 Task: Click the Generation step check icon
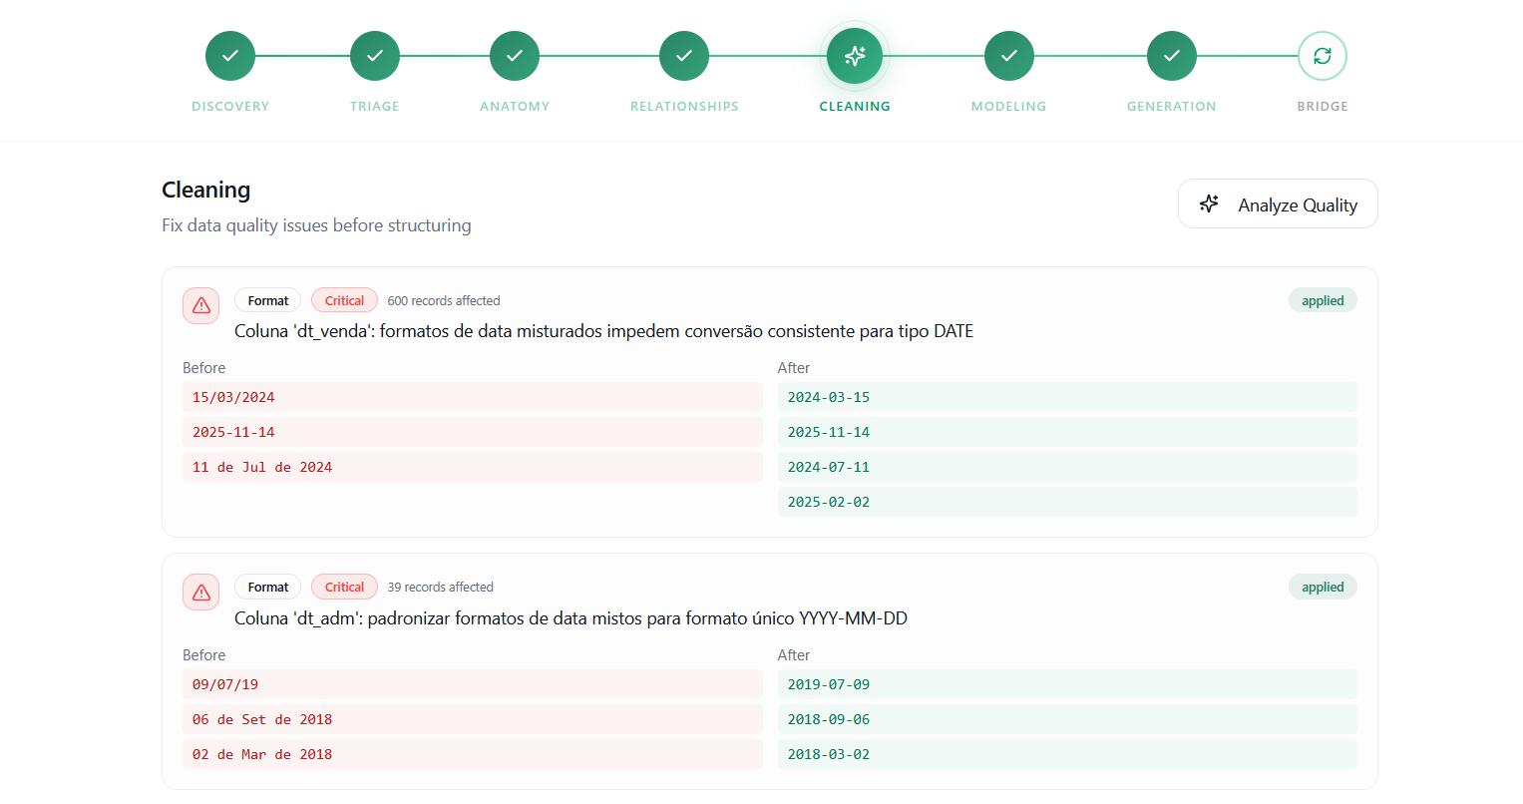pyautogui.click(x=1171, y=56)
